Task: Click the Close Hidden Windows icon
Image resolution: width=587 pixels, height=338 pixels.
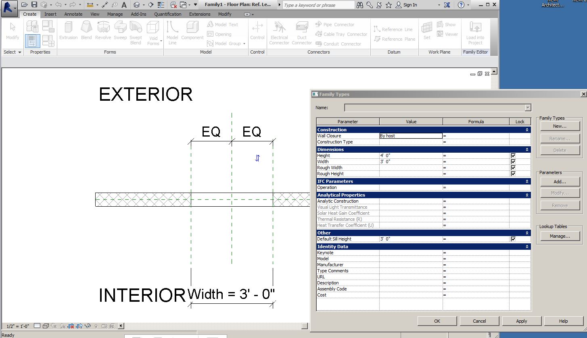Action: (173, 5)
